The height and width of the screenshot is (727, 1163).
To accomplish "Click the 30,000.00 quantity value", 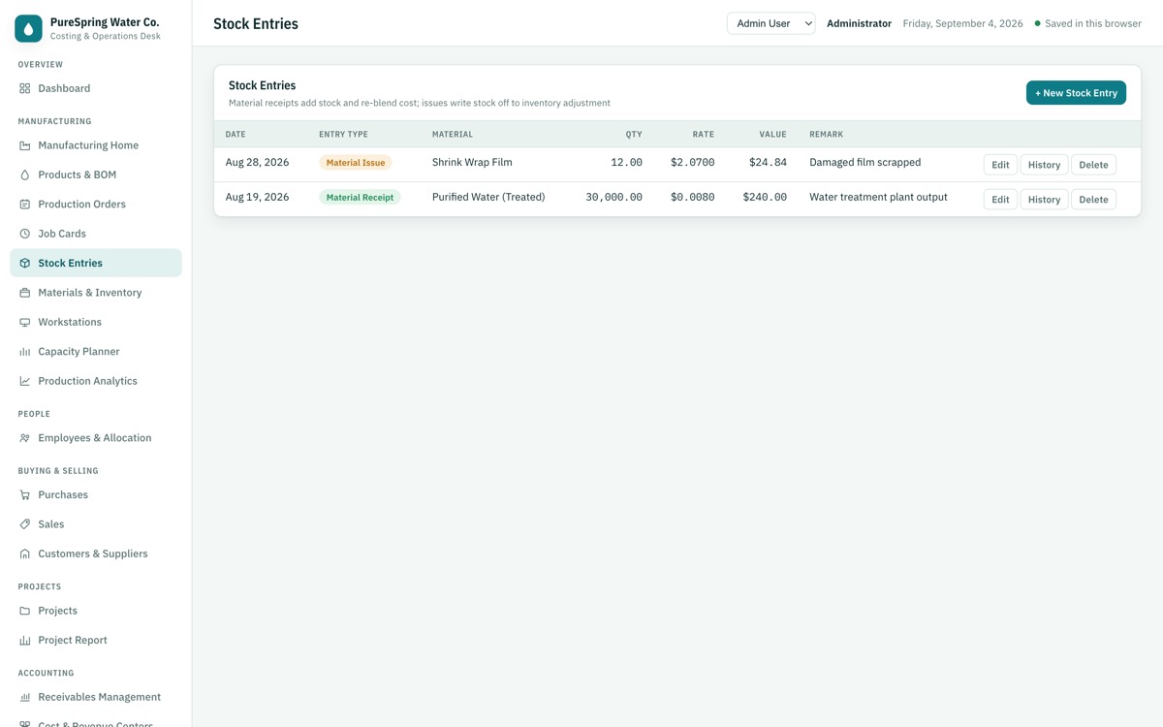I will click(x=613, y=197).
